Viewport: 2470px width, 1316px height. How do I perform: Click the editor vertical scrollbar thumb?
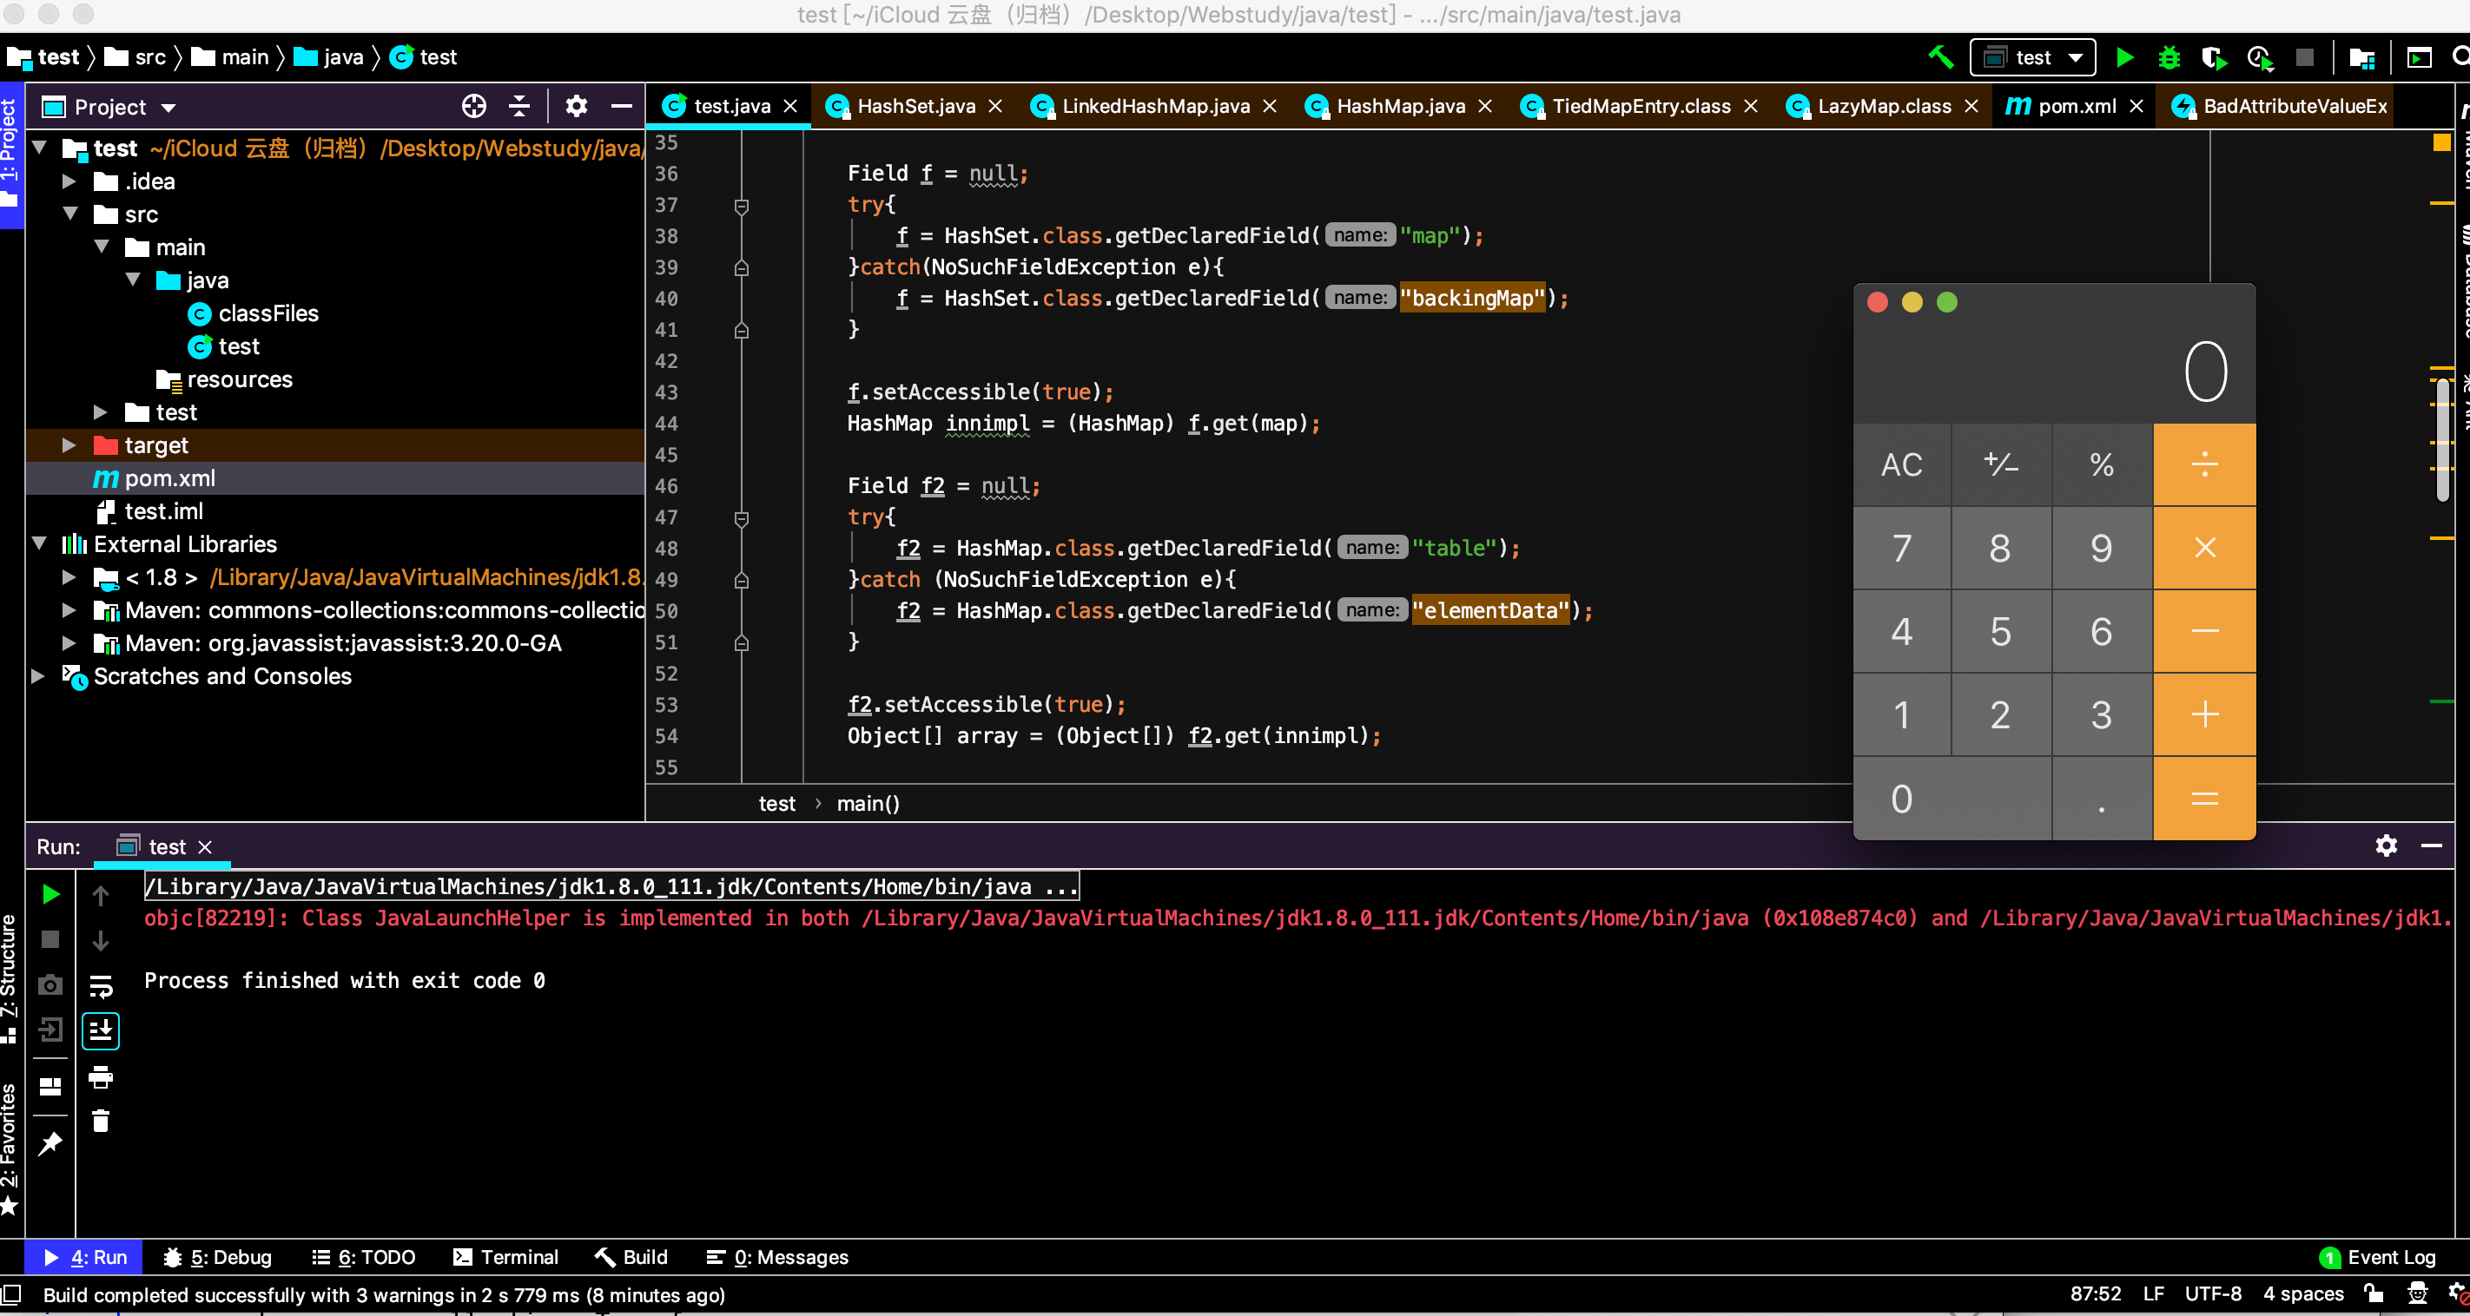[x=2442, y=439]
